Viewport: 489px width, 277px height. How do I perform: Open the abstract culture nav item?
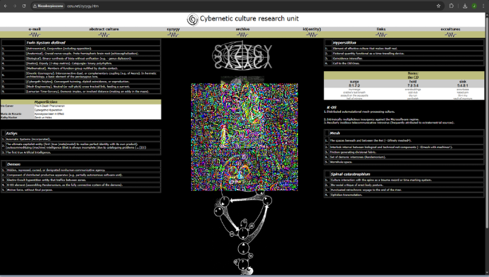pos(104,29)
